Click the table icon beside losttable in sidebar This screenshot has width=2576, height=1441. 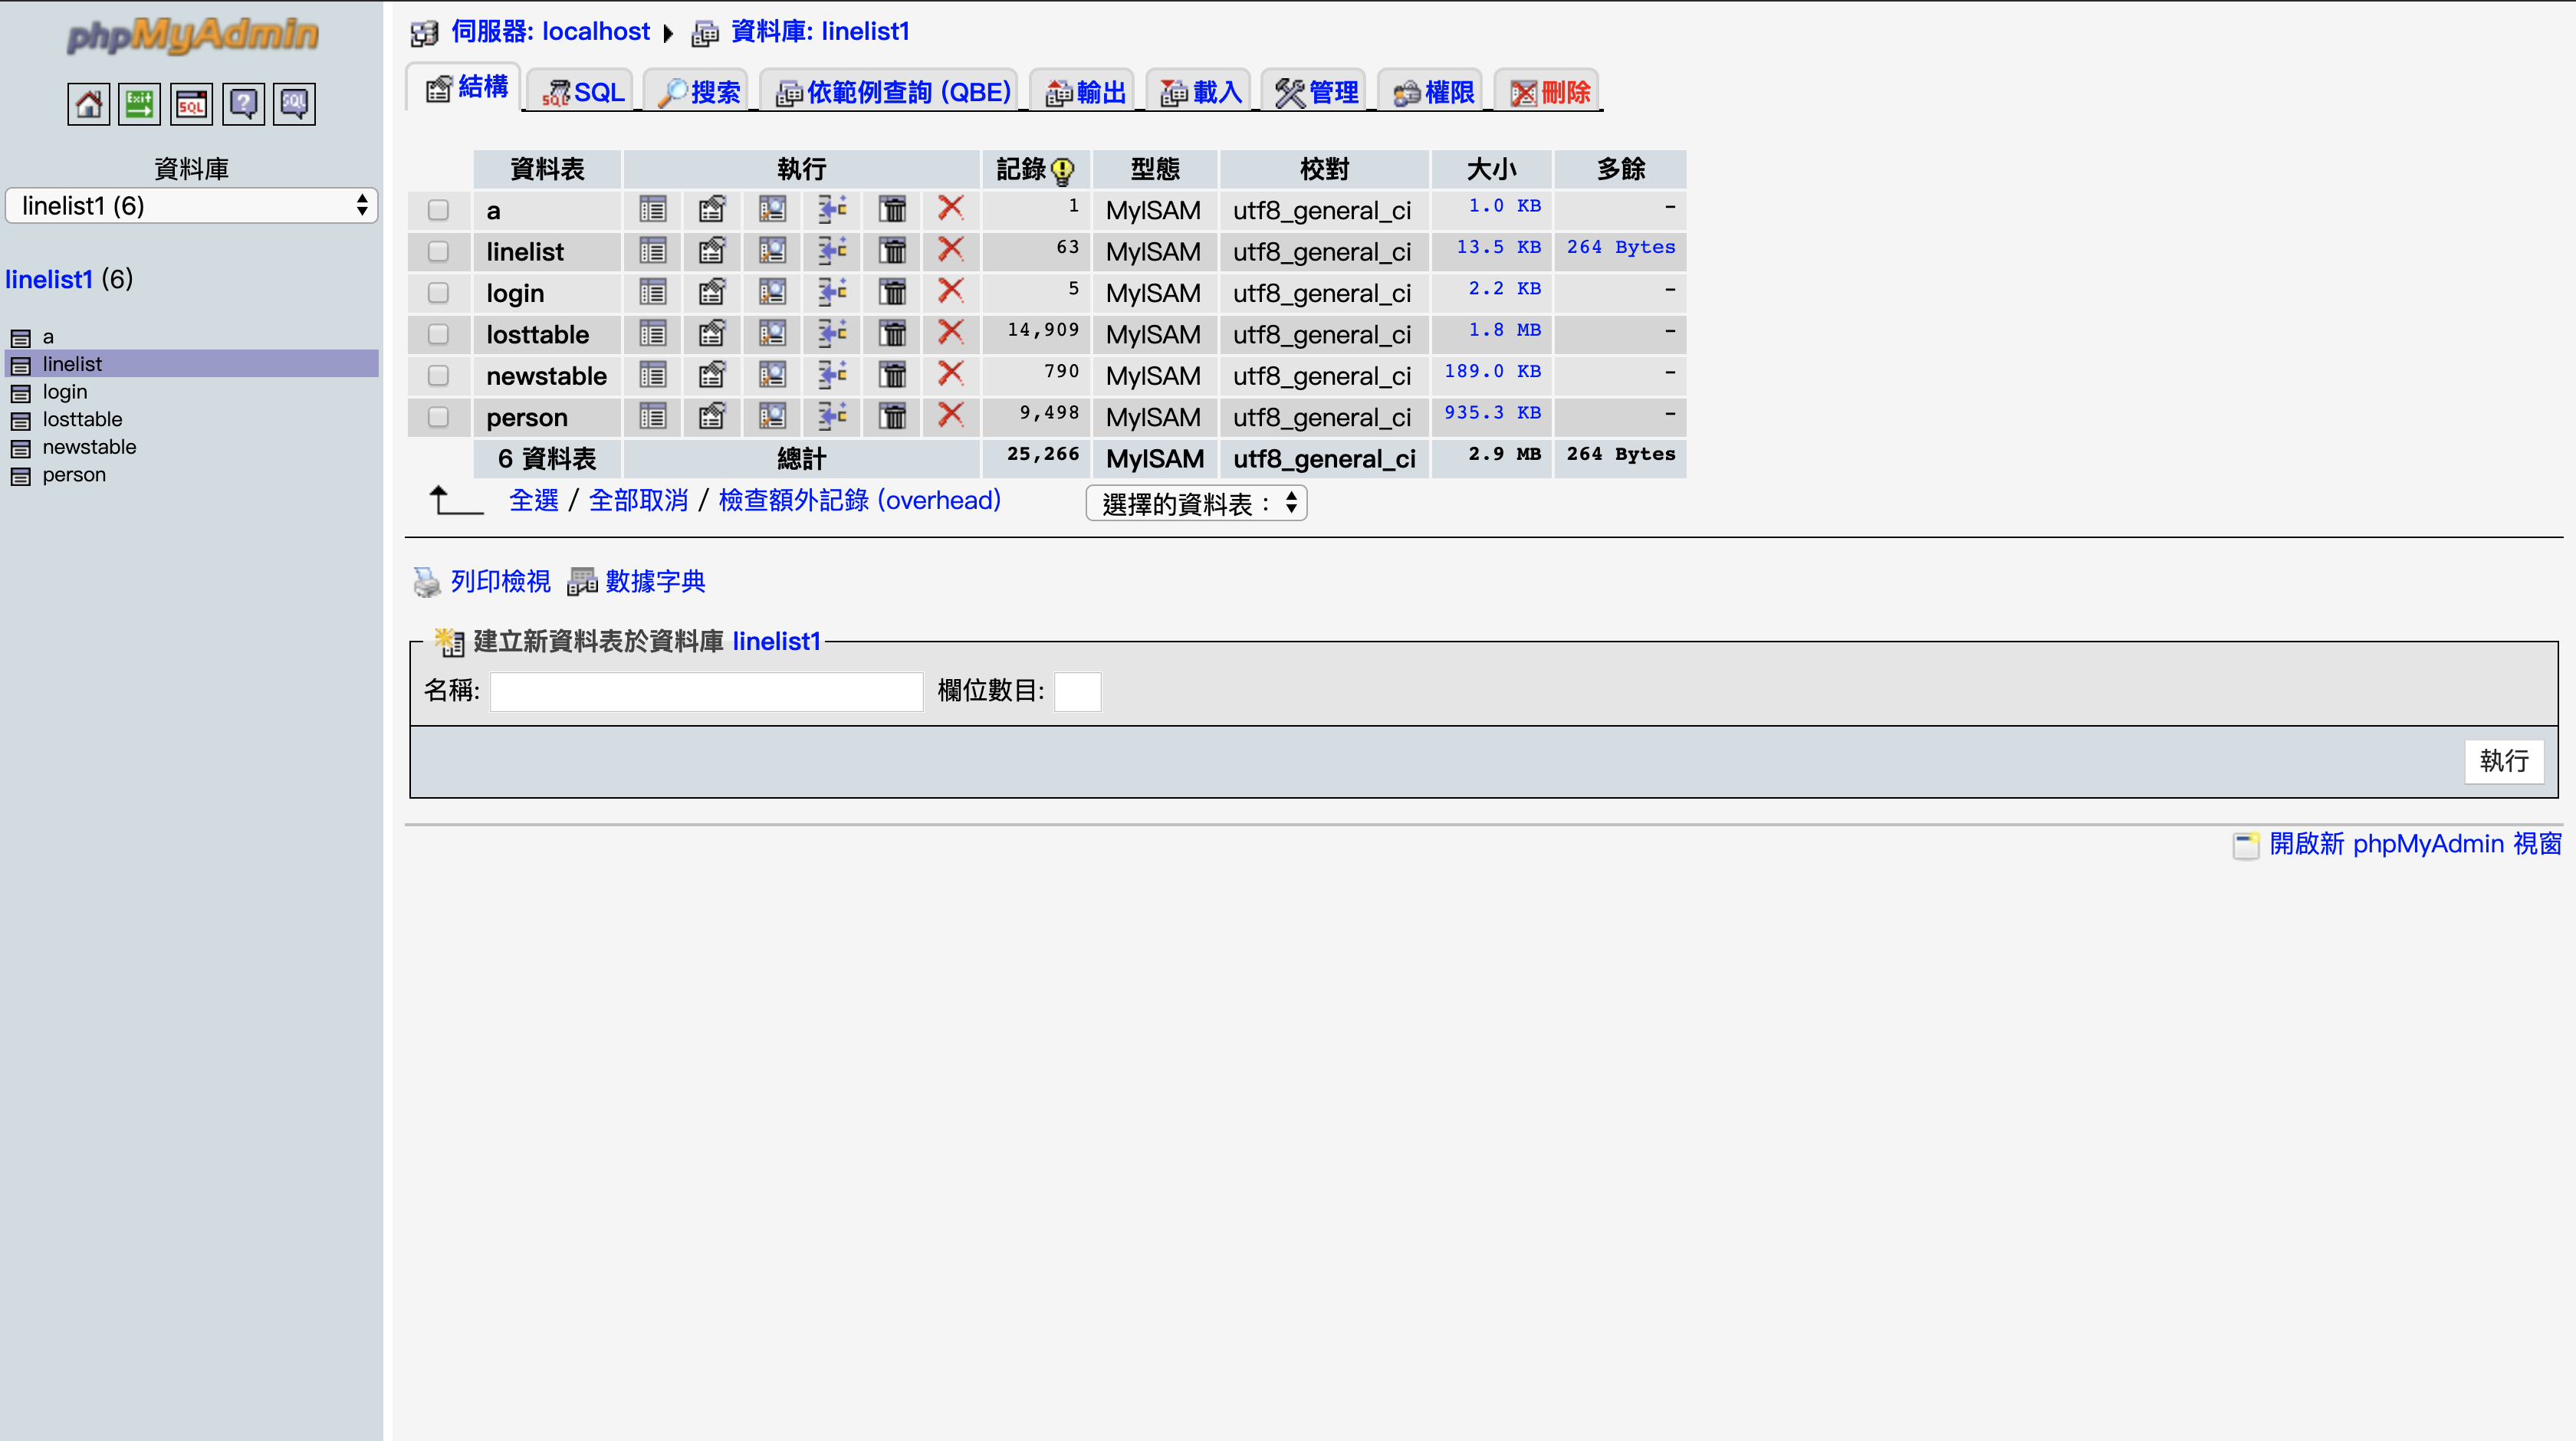[x=20, y=420]
